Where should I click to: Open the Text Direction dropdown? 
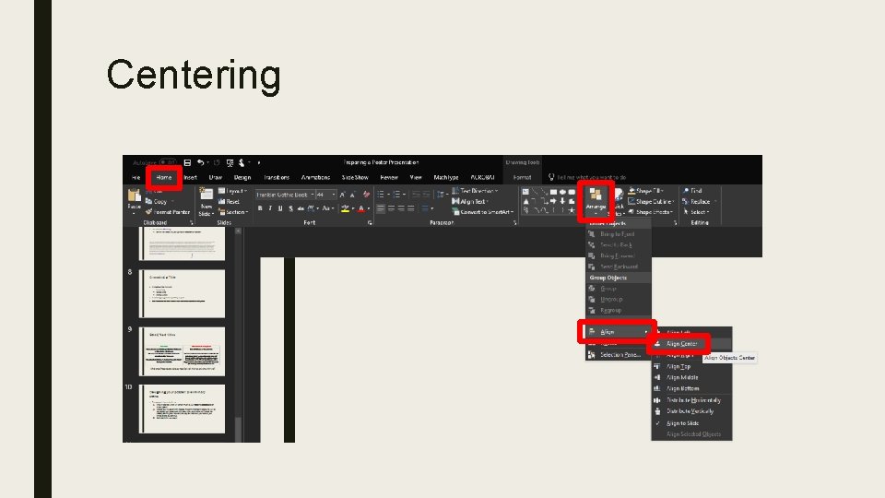(475, 191)
